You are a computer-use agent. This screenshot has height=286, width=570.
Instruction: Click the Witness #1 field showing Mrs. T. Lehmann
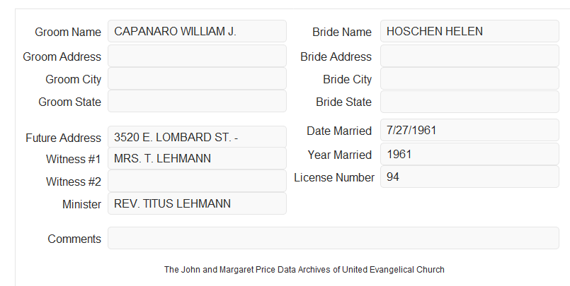[197, 158]
